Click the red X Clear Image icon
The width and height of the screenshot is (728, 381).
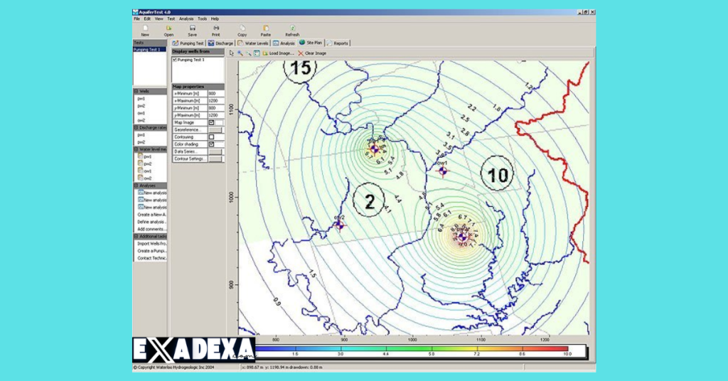point(301,53)
